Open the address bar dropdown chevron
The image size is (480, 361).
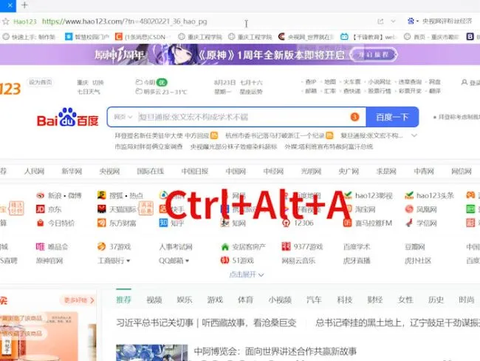coord(393,21)
